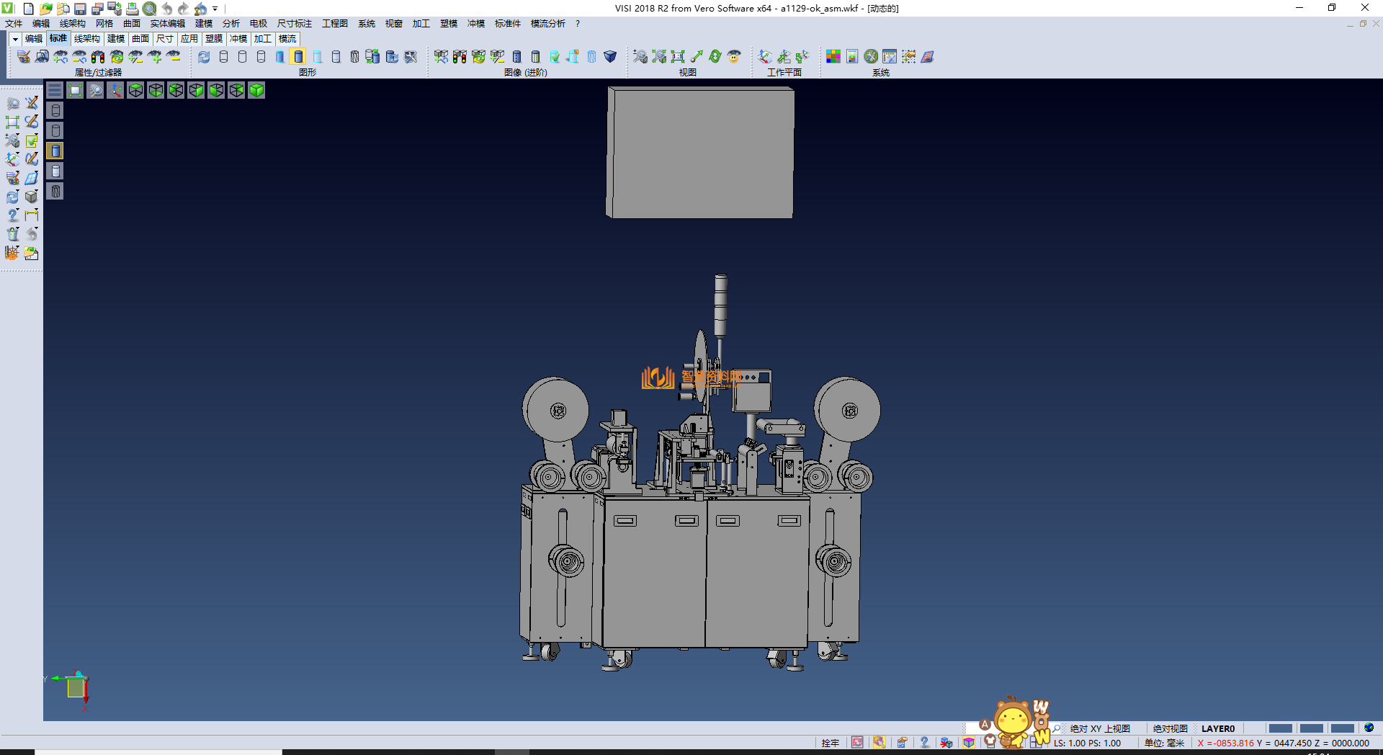Click the traffic light filter icon in 属性/过滤器
The height and width of the screenshot is (755, 1383).
(x=98, y=56)
